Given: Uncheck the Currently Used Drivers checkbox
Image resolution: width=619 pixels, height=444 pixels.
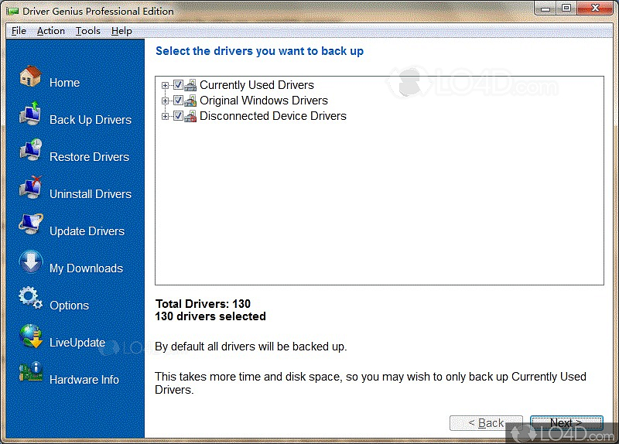Looking at the screenshot, I should [178, 85].
